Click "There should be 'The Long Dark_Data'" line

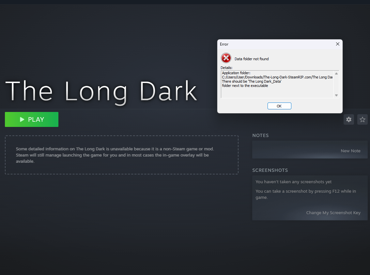(252, 81)
